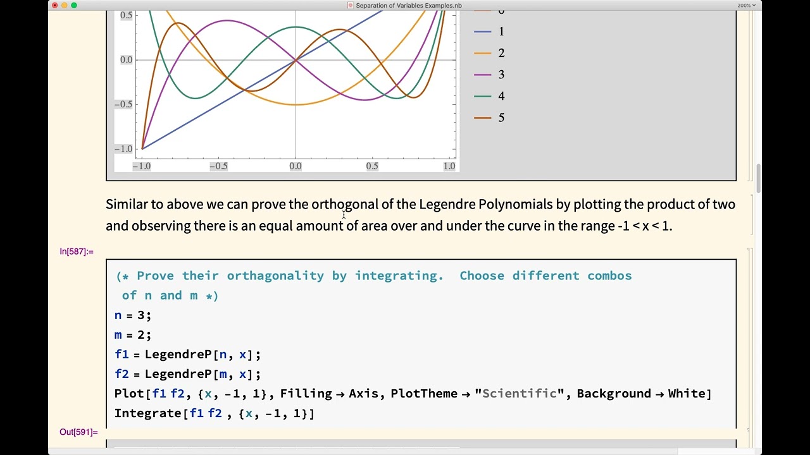Click 'Background → White' option in code
810x455 pixels.
(x=642, y=393)
